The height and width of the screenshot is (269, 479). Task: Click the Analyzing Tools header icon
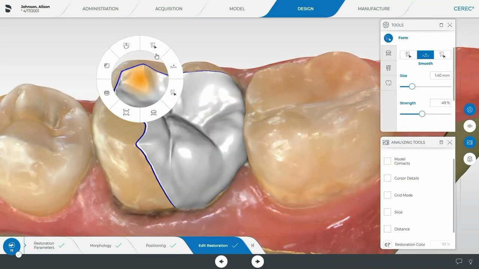click(x=386, y=142)
